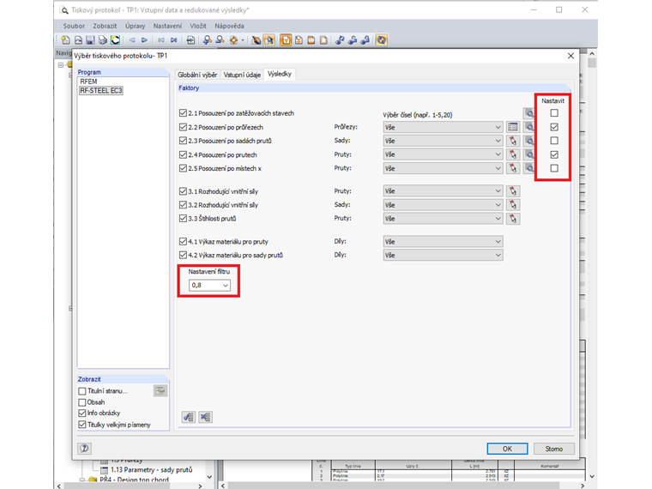Click the zoom out magnifier toolbar icon
Screen dimensions: 652x489
click(220, 40)
